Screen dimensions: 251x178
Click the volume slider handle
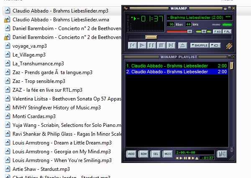[x=190, y=31]
